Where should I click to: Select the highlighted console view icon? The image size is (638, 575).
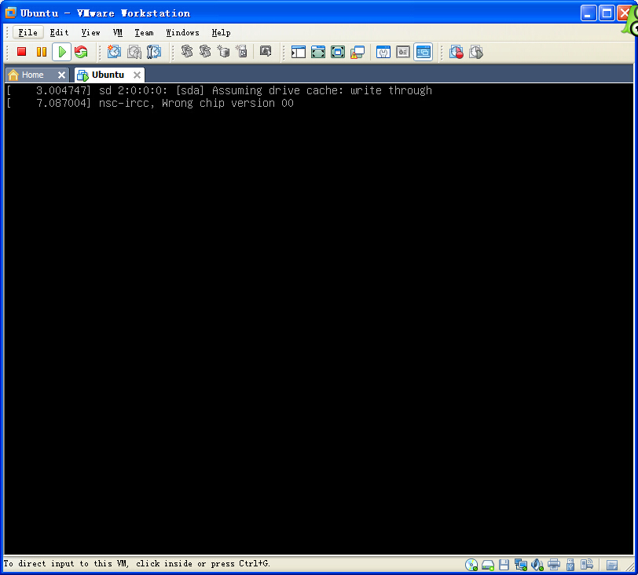(x=423, y=52)
